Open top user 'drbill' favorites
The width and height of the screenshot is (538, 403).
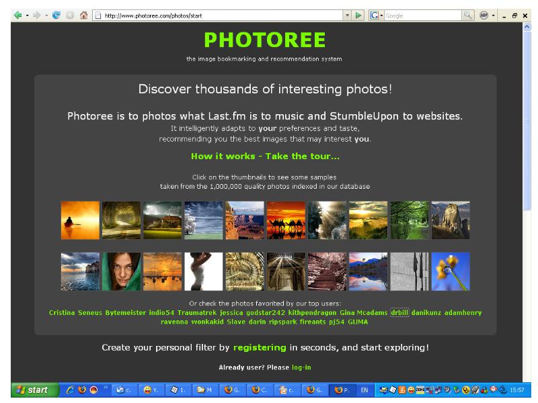click(399, 312)
